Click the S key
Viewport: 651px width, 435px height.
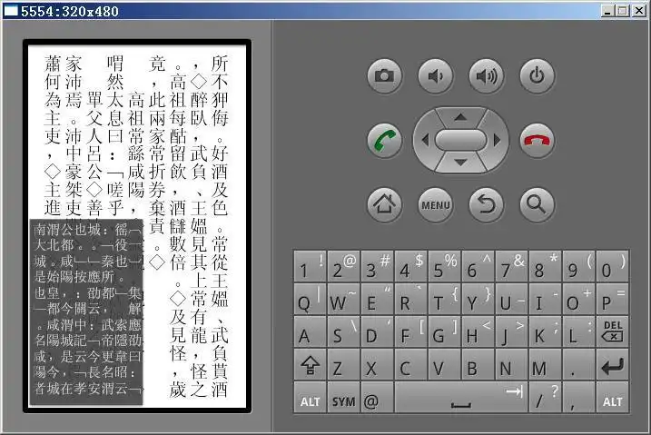[344, 332]
